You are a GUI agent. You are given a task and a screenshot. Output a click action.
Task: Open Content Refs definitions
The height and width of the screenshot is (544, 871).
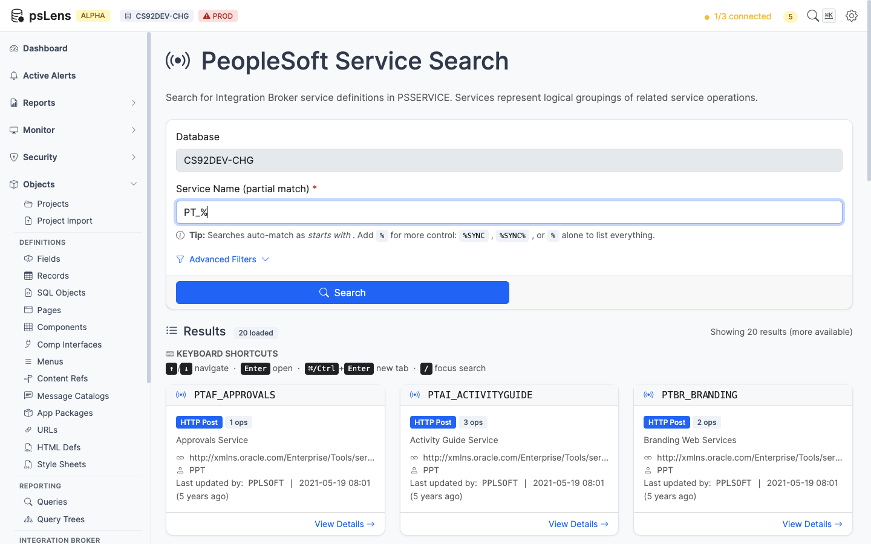click(x=62, y=378)
